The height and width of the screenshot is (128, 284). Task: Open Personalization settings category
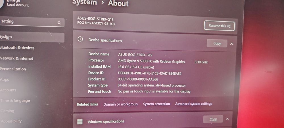tap(13, 69)
